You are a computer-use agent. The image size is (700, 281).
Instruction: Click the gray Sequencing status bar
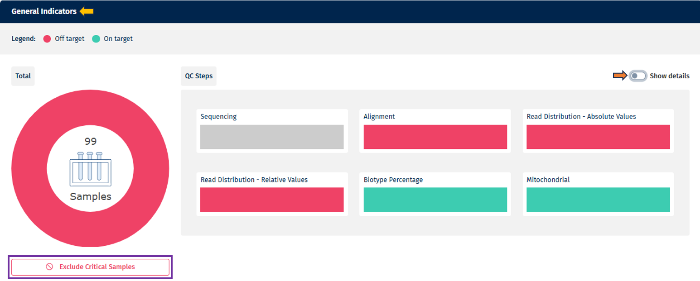(x=272, y=137)
